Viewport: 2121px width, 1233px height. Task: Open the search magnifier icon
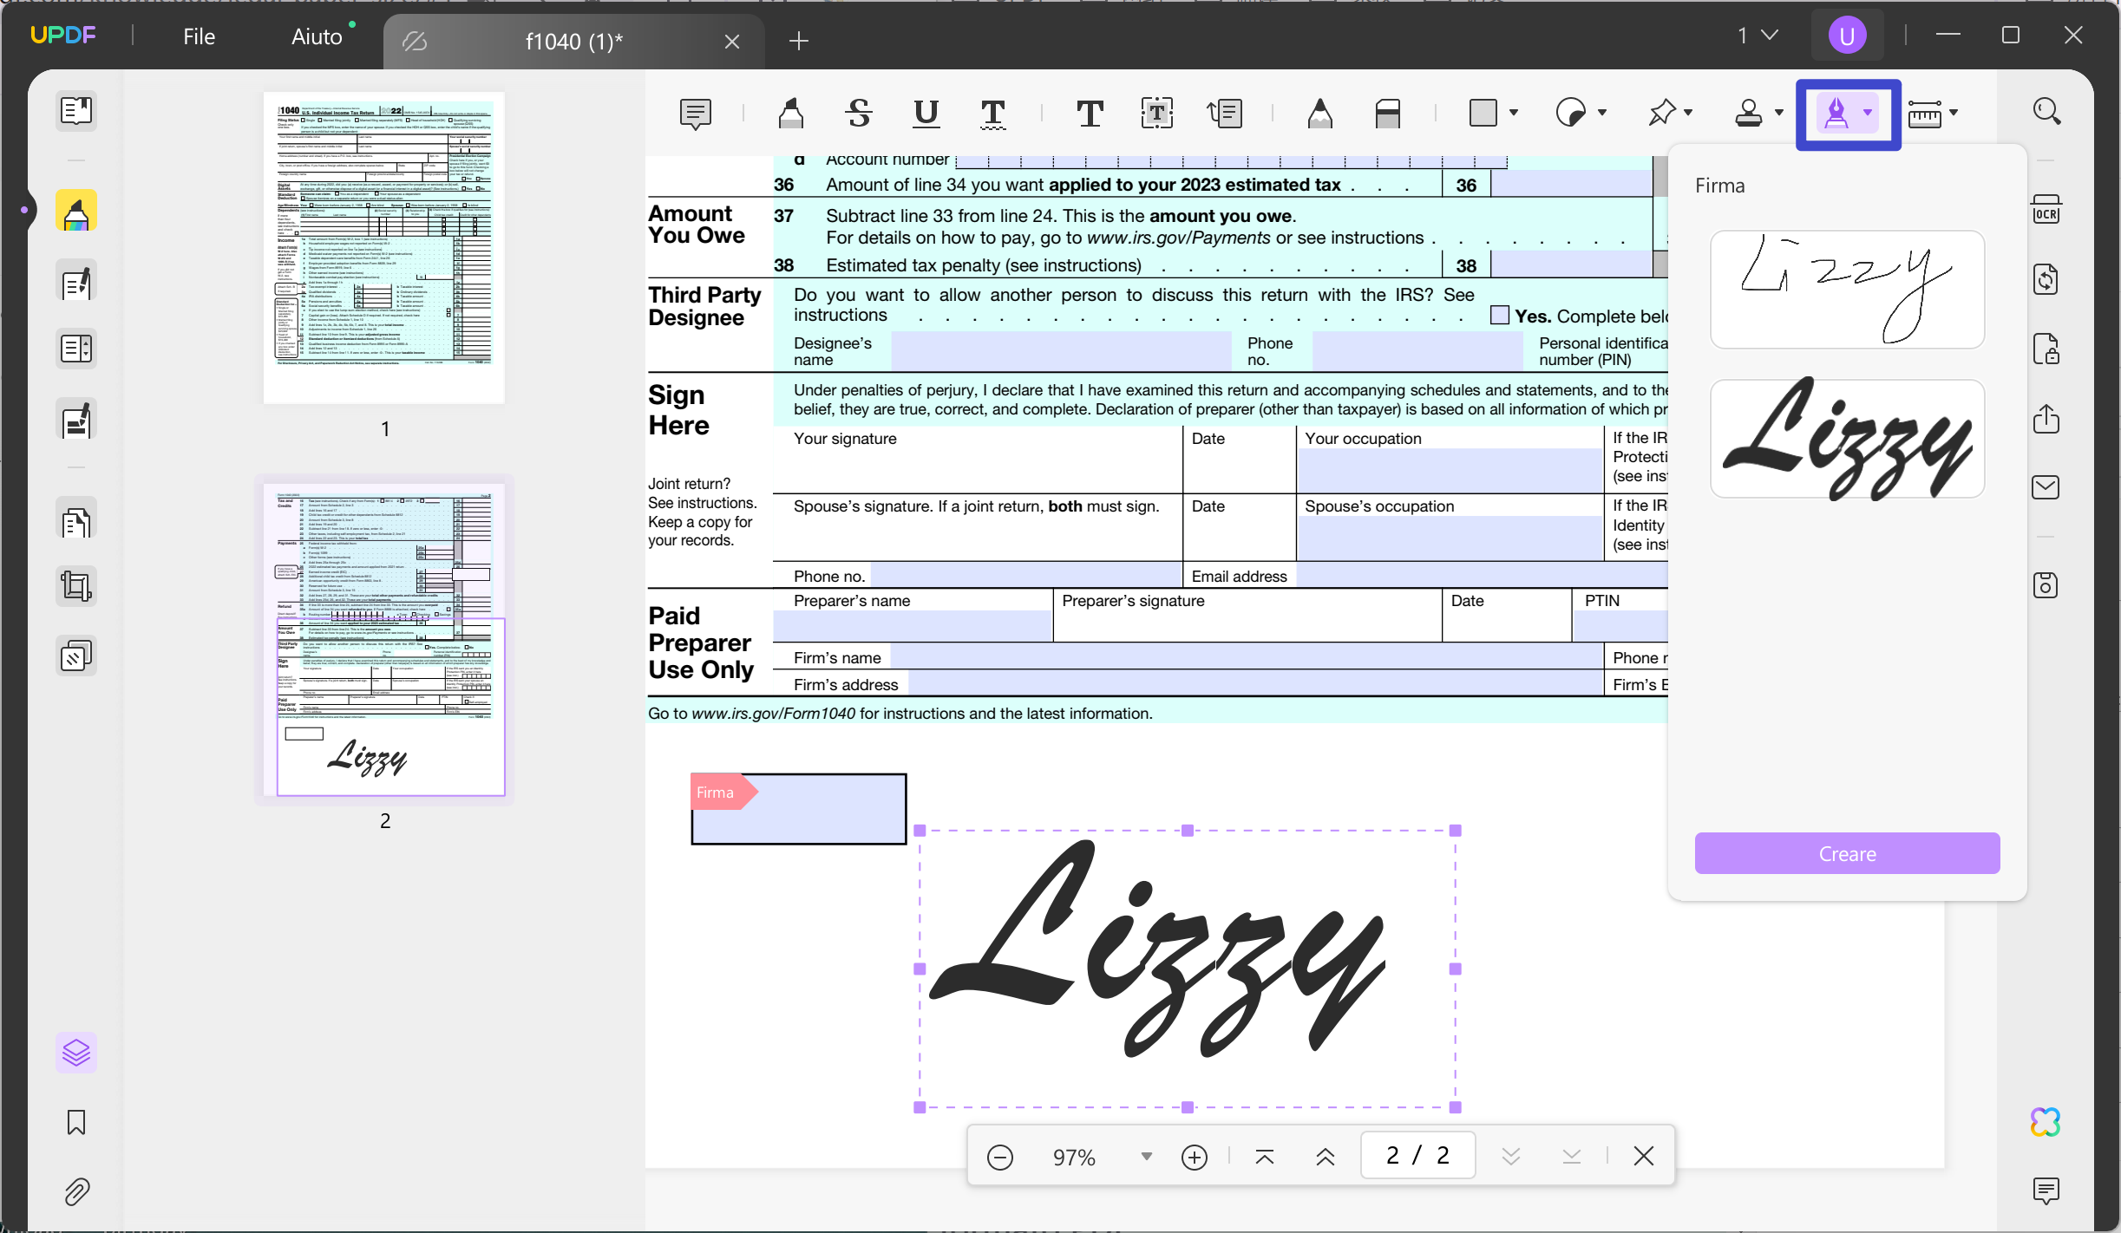point(2046,111)
